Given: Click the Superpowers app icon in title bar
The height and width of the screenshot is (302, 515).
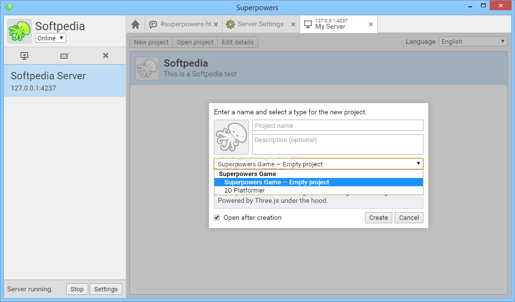Looking at the screenshot, I should point(9,7).
